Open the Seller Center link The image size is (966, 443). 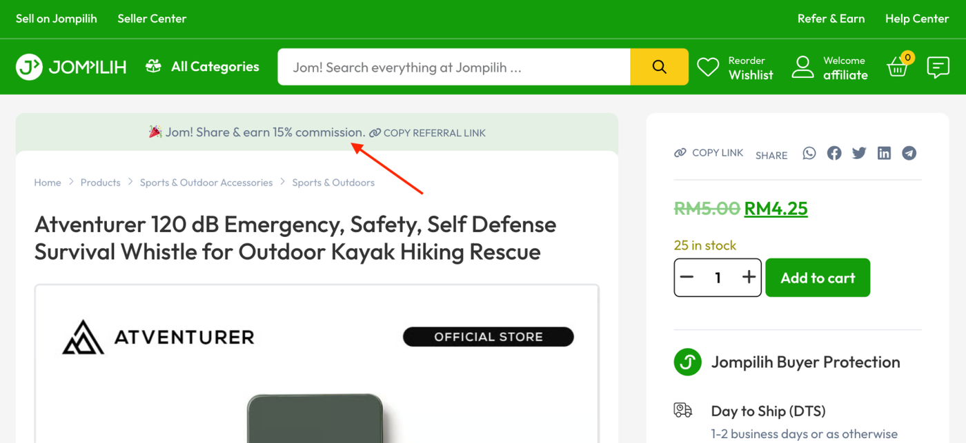click(152, 19)
